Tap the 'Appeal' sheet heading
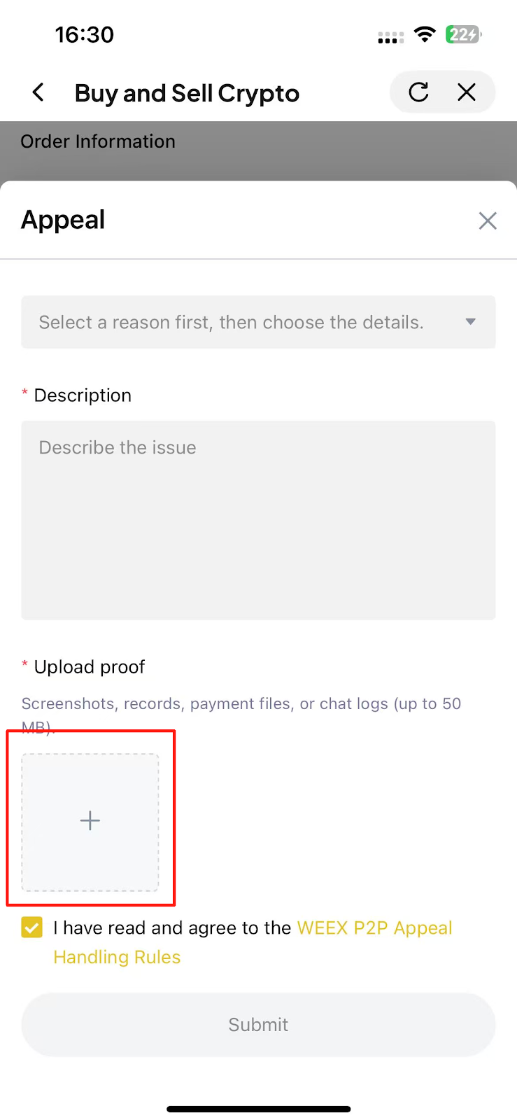This screenshot has width=517, height=1120. [63, 220]
